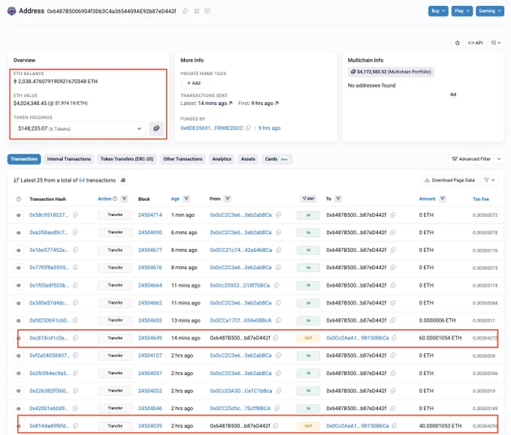Add a private name tag
This screenshot has width=511, height=435.
194,83
